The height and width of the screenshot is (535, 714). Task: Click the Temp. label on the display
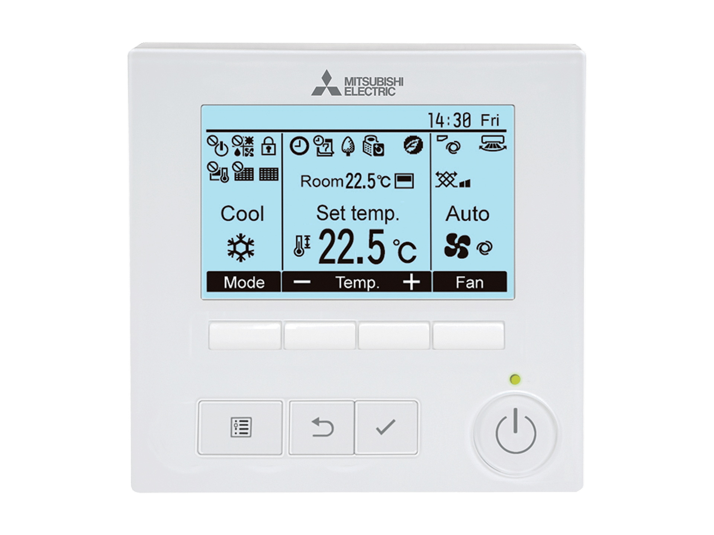pyautogui.click(x=357, y=283)
